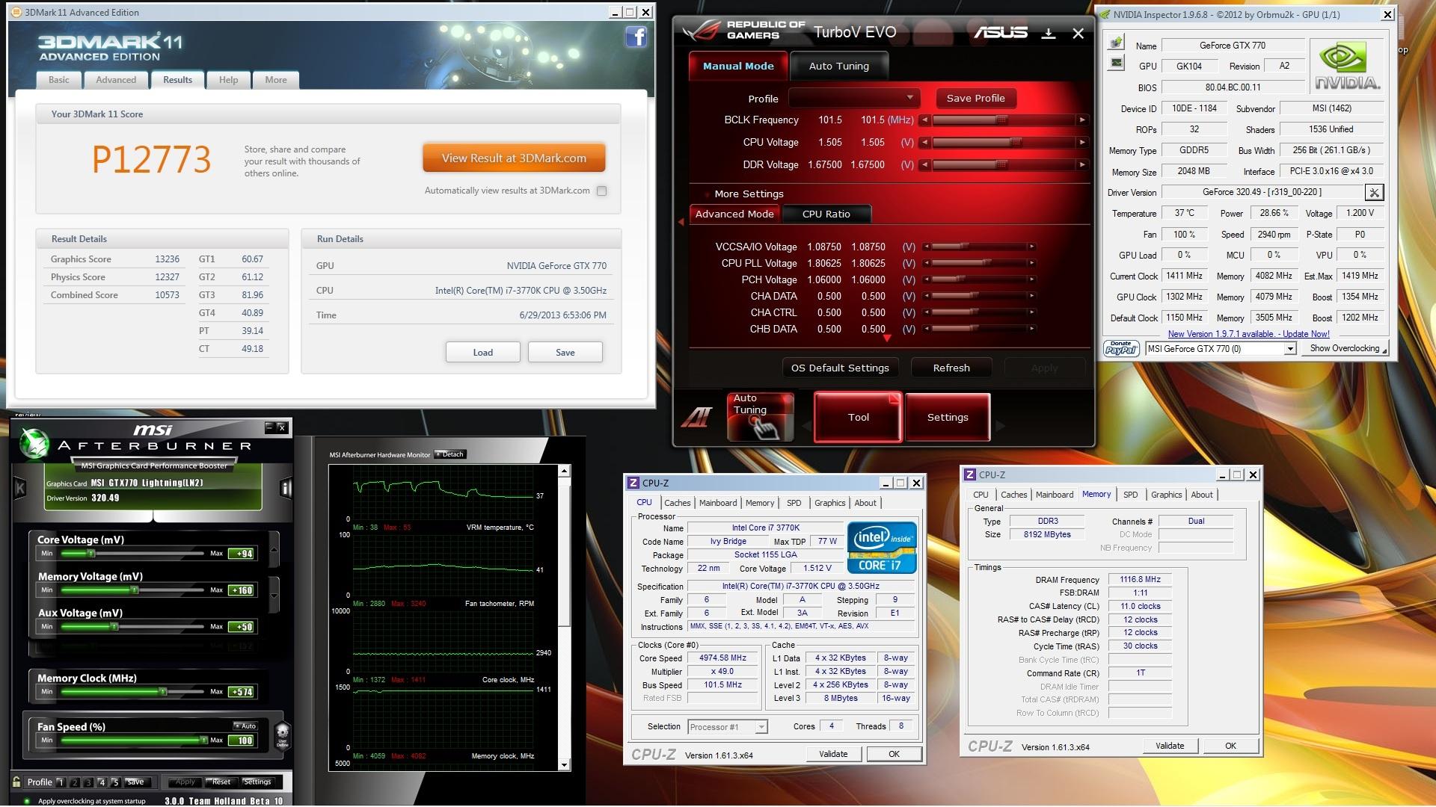This screenshot has width=1436, height=807.
Task: Click the Afterburner round green logo
Action: (34, 444)
